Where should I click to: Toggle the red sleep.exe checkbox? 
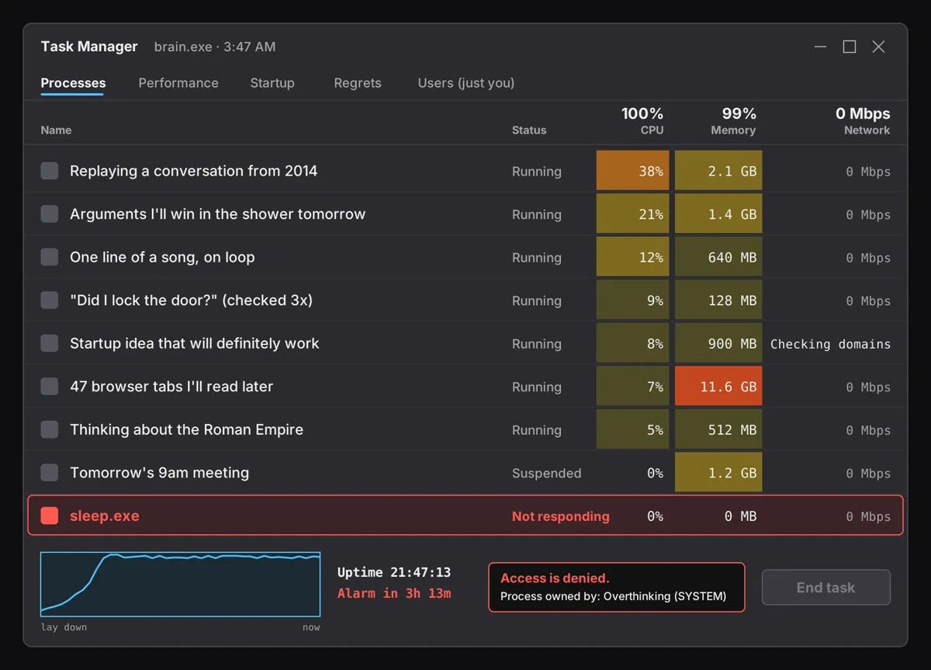[50, 516]
